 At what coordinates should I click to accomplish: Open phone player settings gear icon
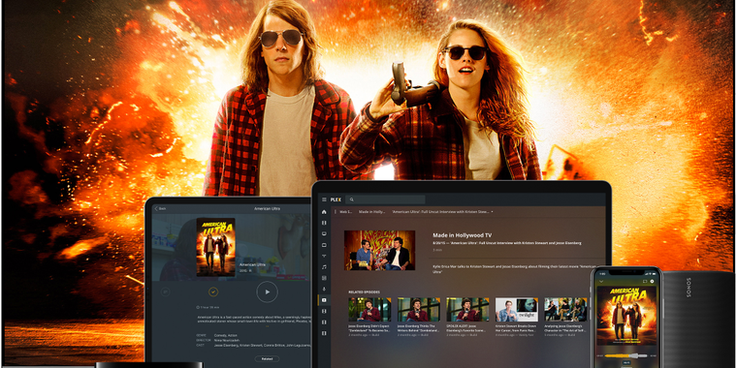(652, 281)
